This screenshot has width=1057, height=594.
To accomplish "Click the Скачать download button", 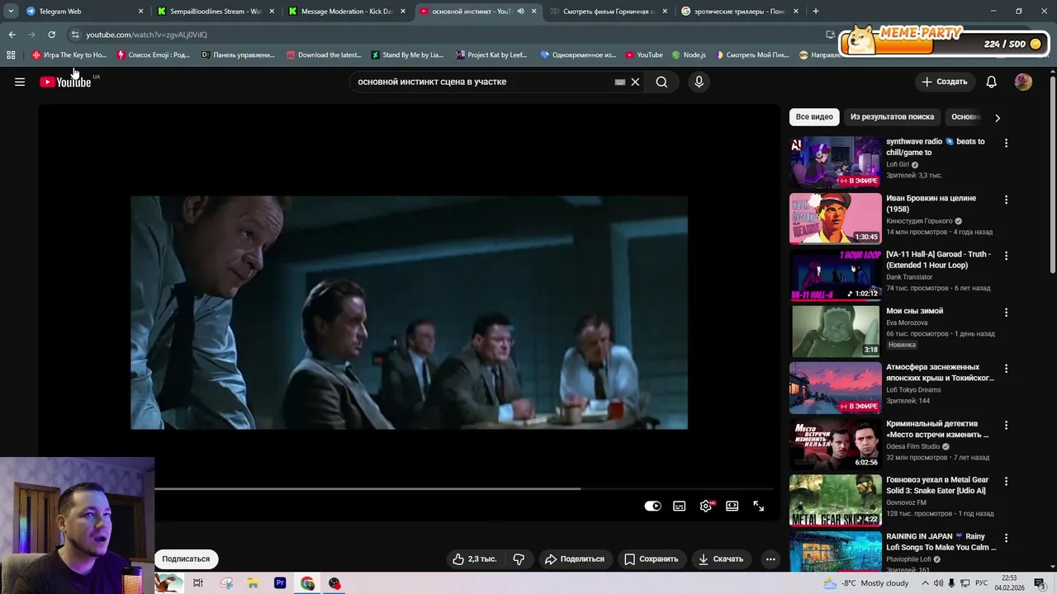I will 721,559.
